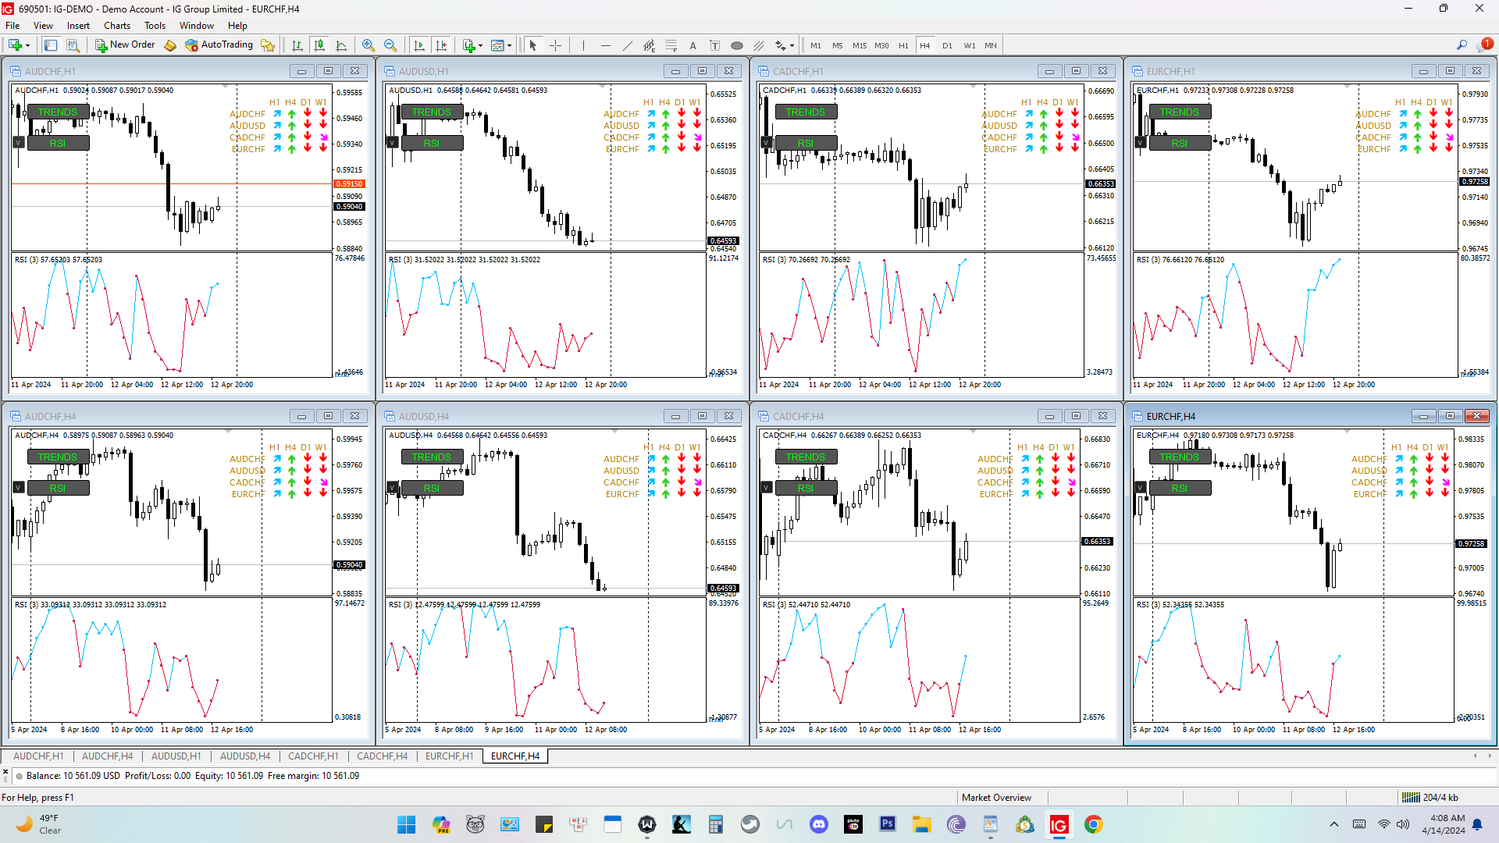This screenshot has width=1499, height=843.
Task: Select the Draw Trendline tool
Action: pyautogui.click(x=627, y=45)
